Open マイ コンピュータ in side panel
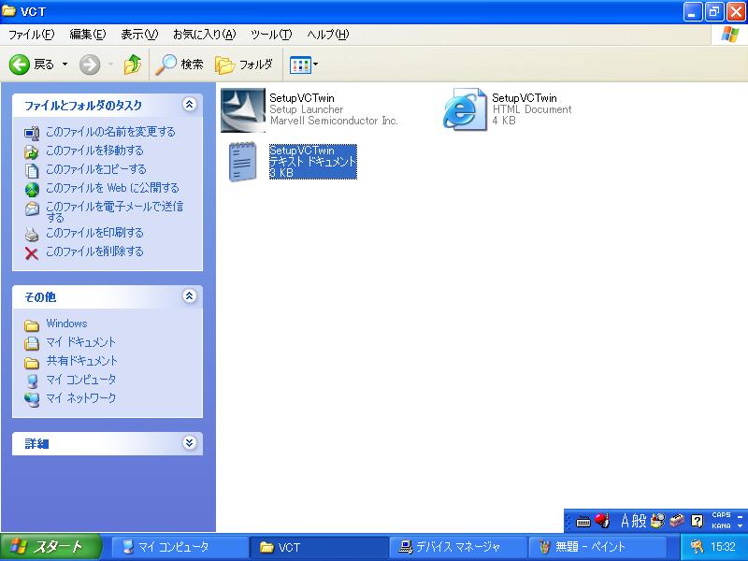Screen dimensions: 748x561 point(80,380)
